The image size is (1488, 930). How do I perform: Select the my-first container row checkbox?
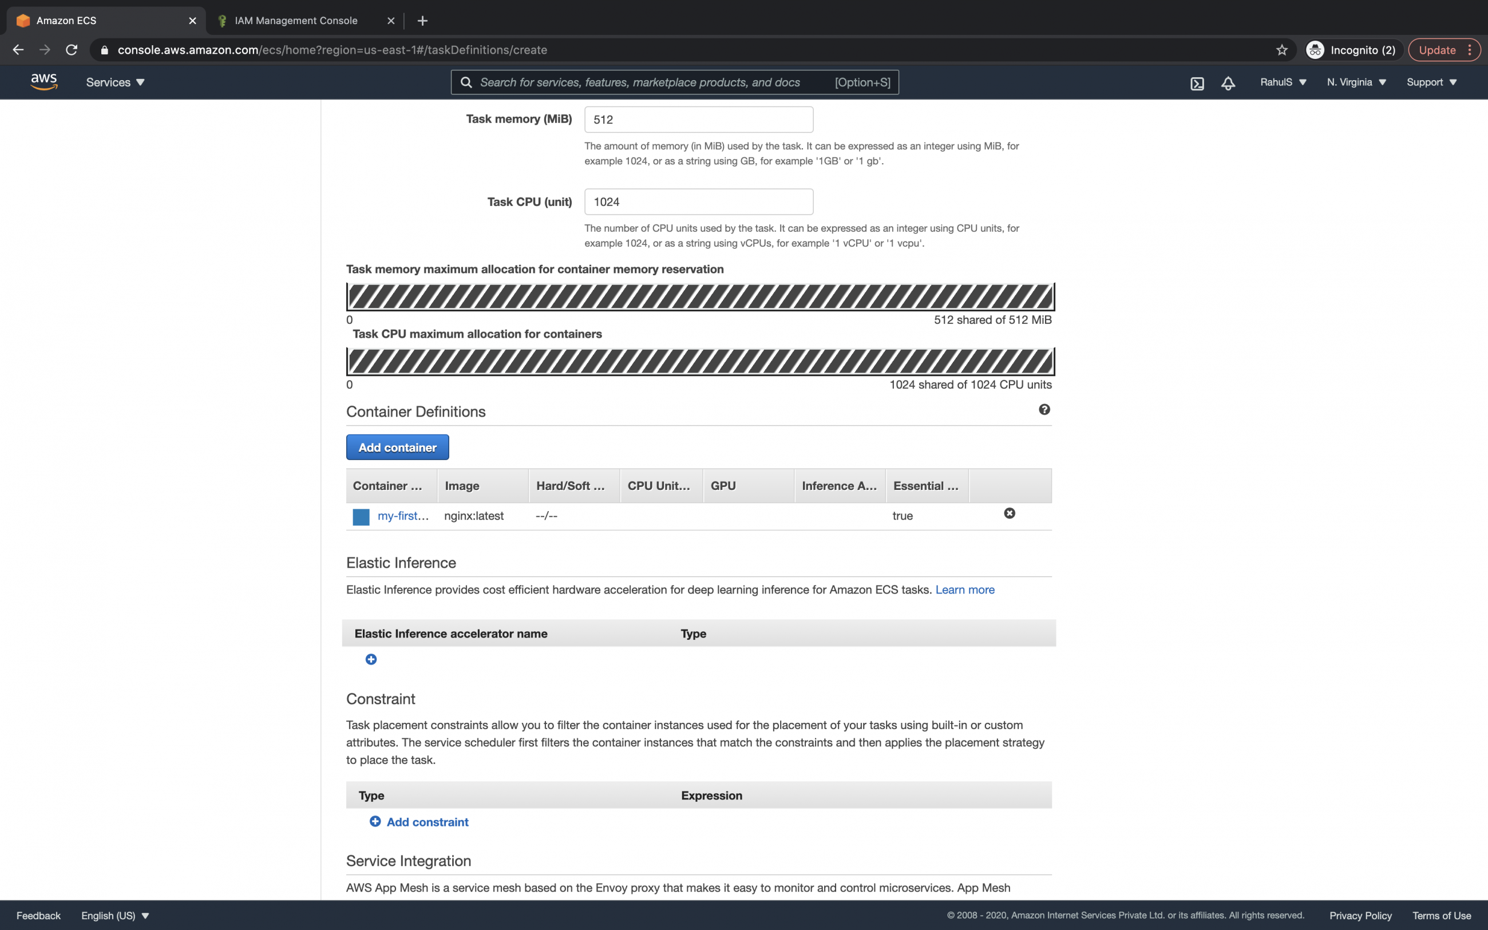tap(361, 516)
